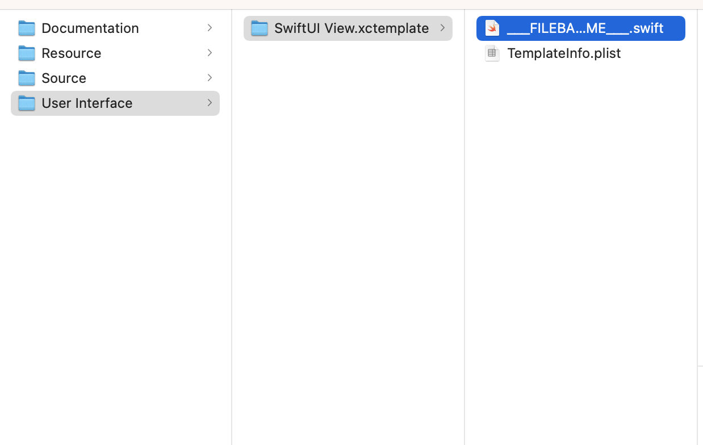
Task: Click the Source folder icon
Action: pos(27,78)
